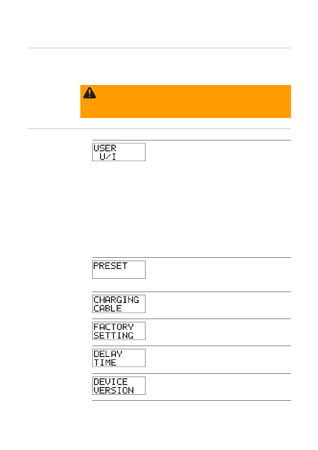Select the word VERSION in the display
Image resolution: width=318 pixels, height=450 pixels.
[114, 390]
